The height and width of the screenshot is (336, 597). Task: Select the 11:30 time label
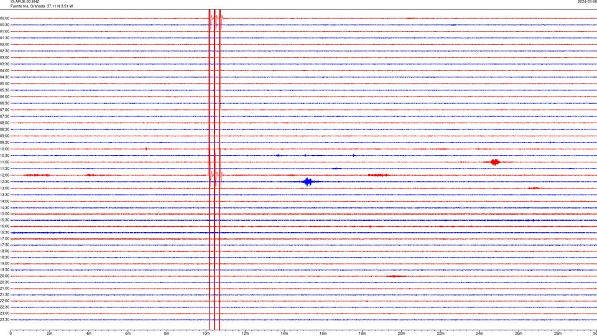(x=4, y=169)
